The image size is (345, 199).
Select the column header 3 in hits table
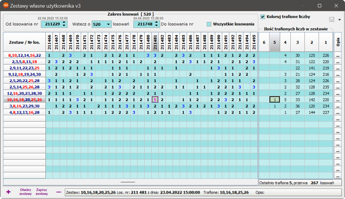click(x=298, y=42)
